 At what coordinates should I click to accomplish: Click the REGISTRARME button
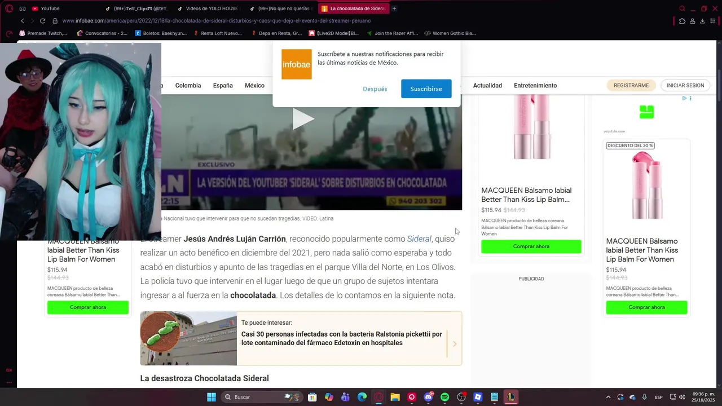631,86
